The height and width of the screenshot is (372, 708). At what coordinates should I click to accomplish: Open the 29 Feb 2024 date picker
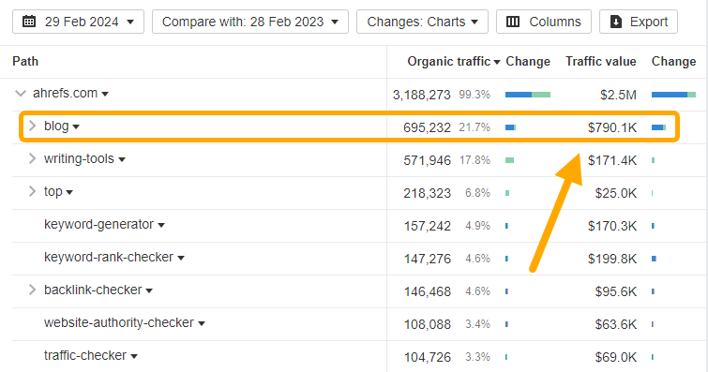point(78,22)
